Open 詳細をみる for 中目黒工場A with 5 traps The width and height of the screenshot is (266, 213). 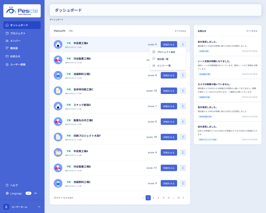(169, 44)
